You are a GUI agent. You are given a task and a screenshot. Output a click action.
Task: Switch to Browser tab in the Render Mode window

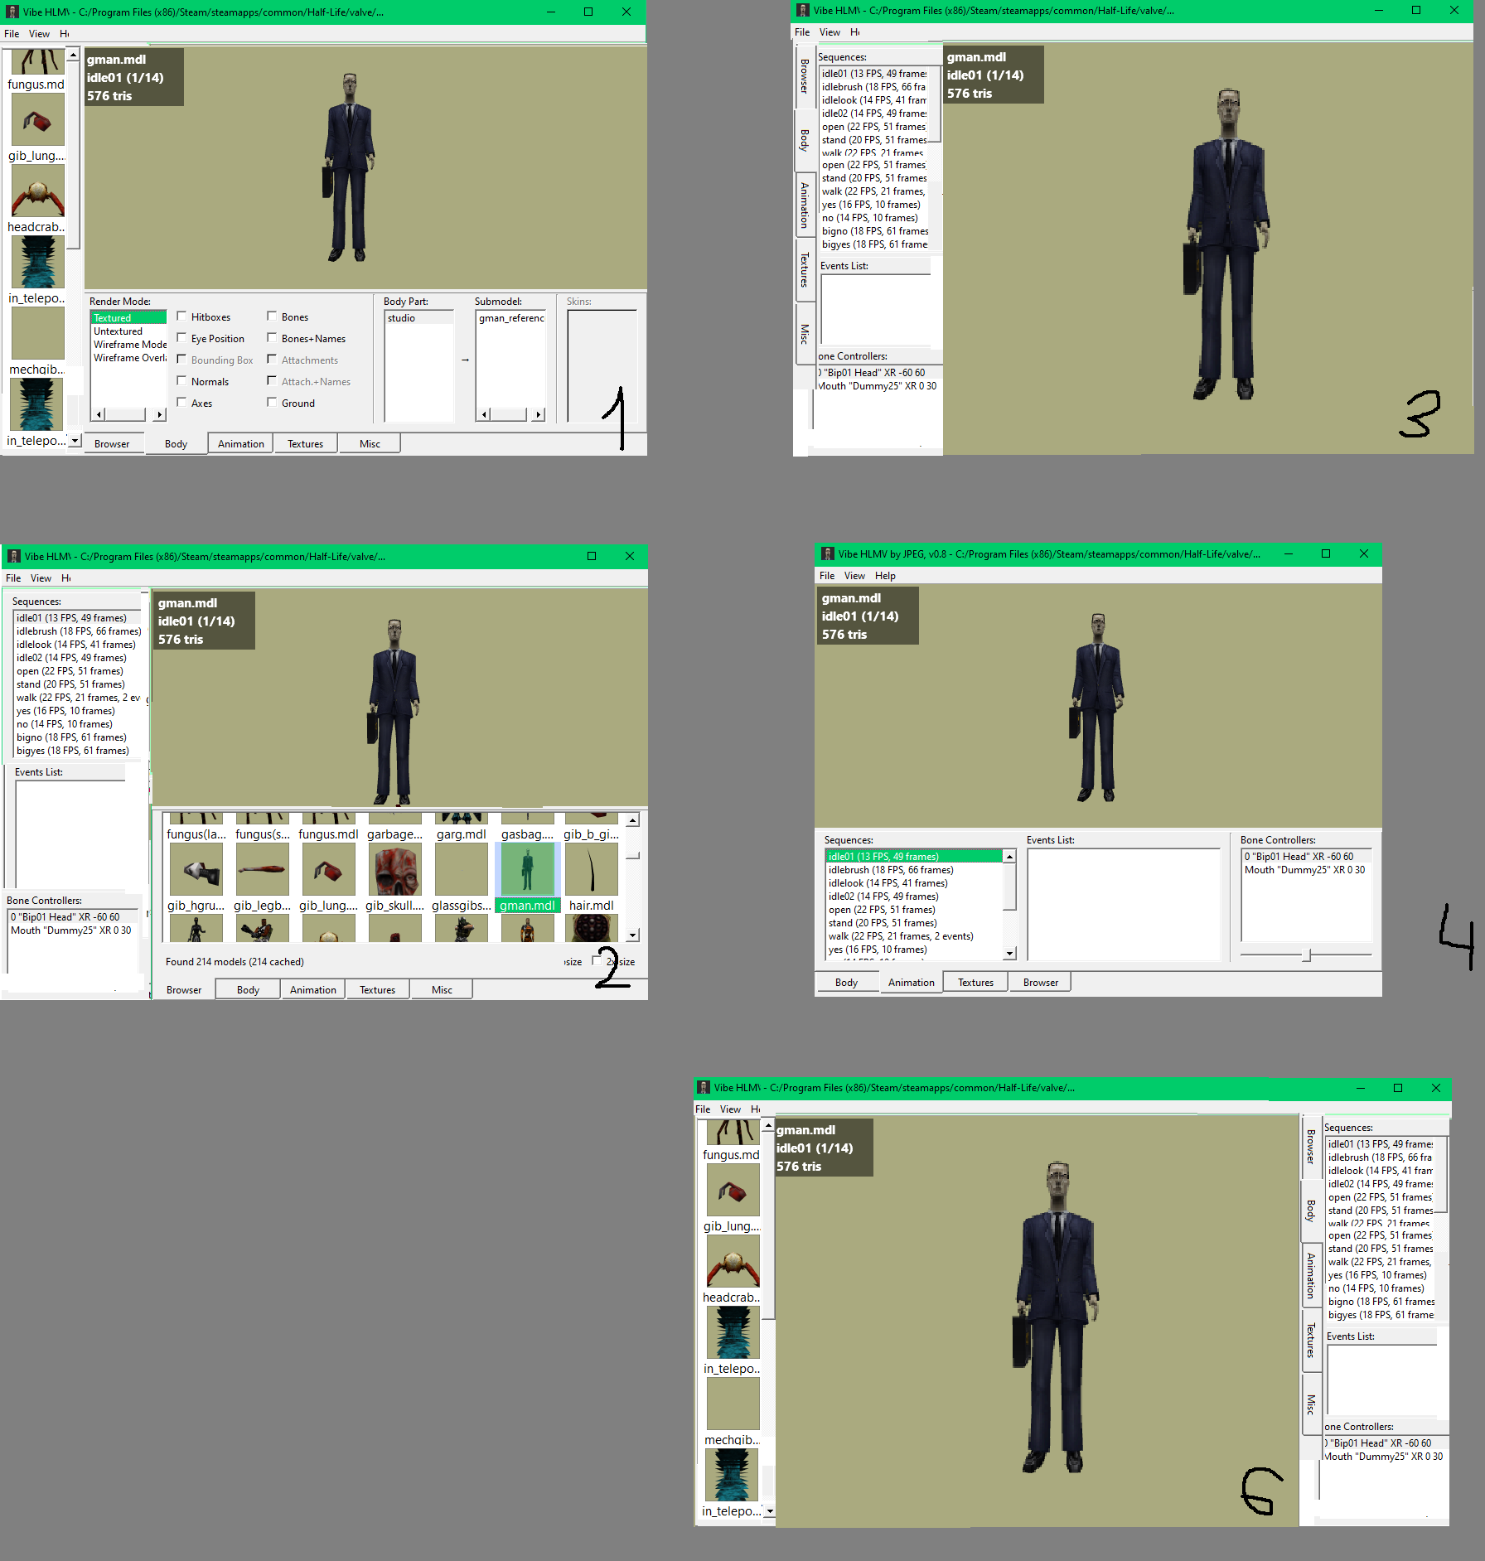click(112, 444)
